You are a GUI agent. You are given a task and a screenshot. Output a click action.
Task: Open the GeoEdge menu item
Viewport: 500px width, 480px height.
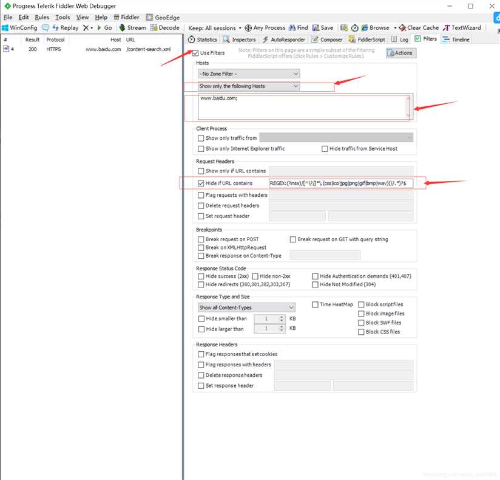pyautogui.click(x=163, y=17)
